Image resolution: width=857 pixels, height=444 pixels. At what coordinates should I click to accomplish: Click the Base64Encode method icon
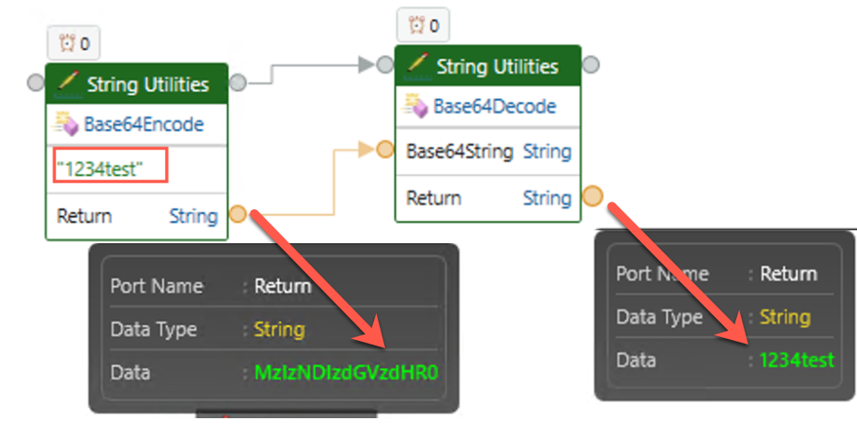click(x=66, y=124)
